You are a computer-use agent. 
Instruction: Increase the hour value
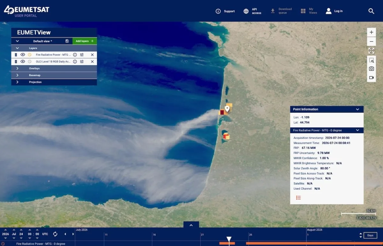click(x=30, y=230)
